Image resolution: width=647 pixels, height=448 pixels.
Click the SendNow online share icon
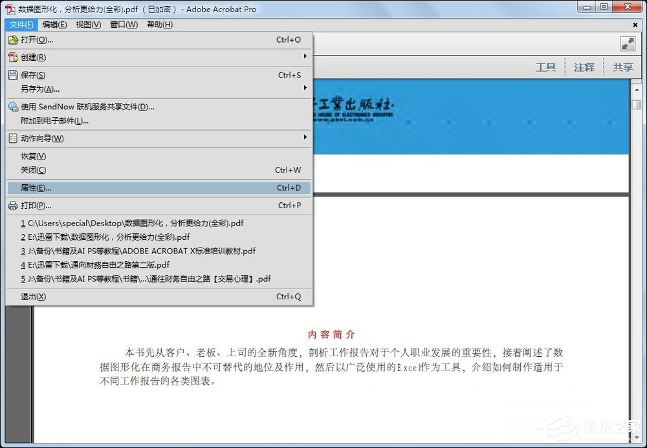(13, 107)
